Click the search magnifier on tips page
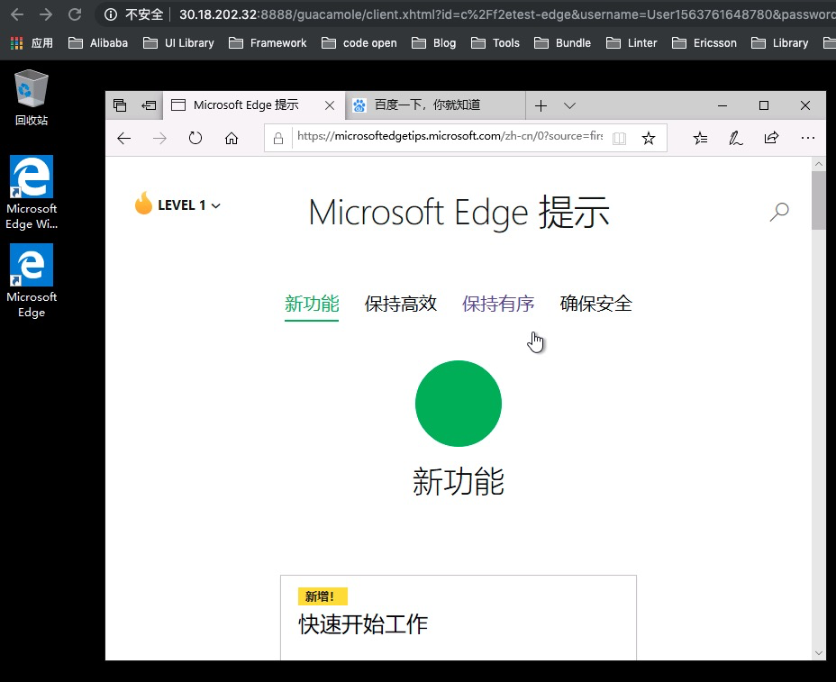Viewport: 836px width, 682px height. [x=779, y=212]
